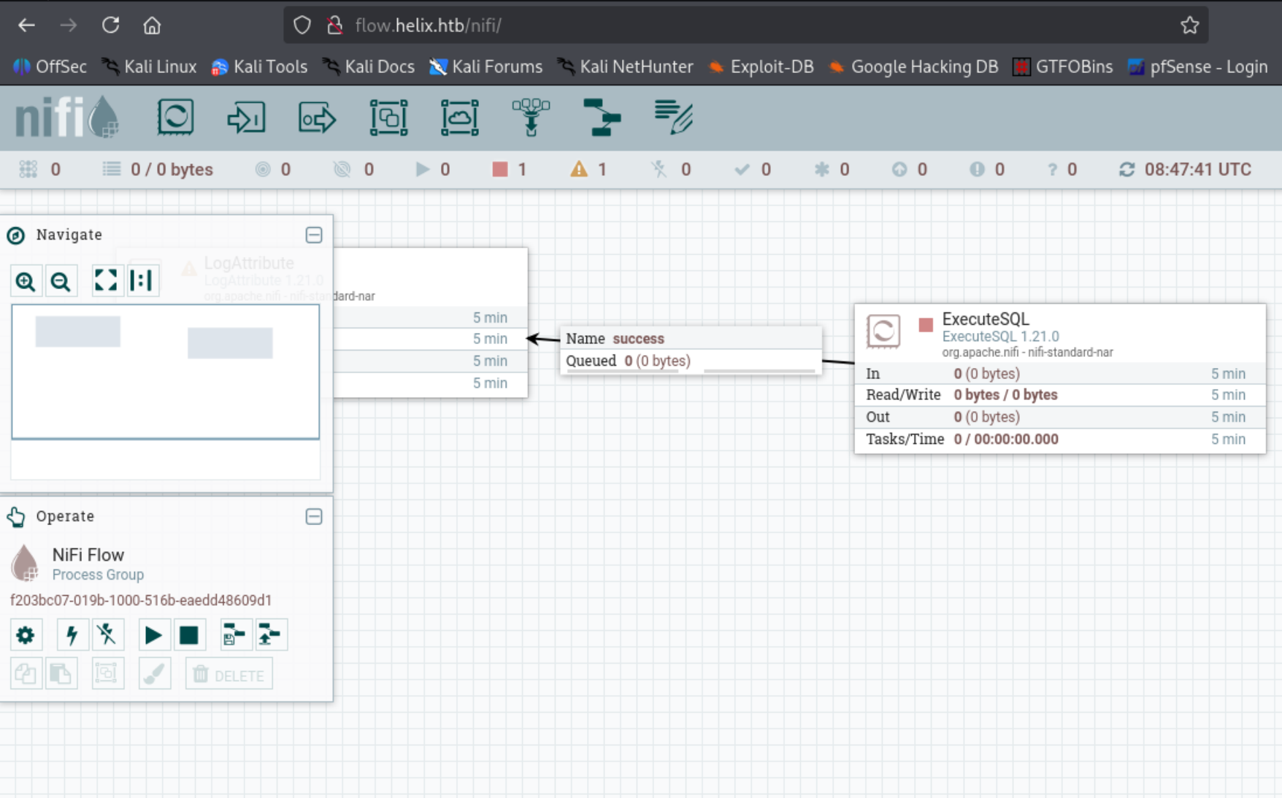Click the refresh icon beside 08:47:41 UTC
Viewport: 1282px width, 798px height.
coord(1126,169)
